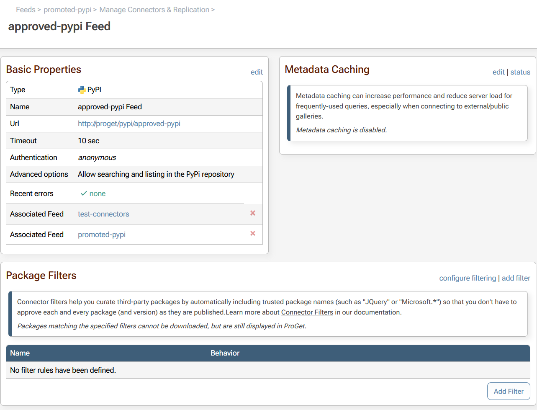Click the green checkmark beside Recent errors
Viewport: 537px width, 410px height.
[84, 193]
